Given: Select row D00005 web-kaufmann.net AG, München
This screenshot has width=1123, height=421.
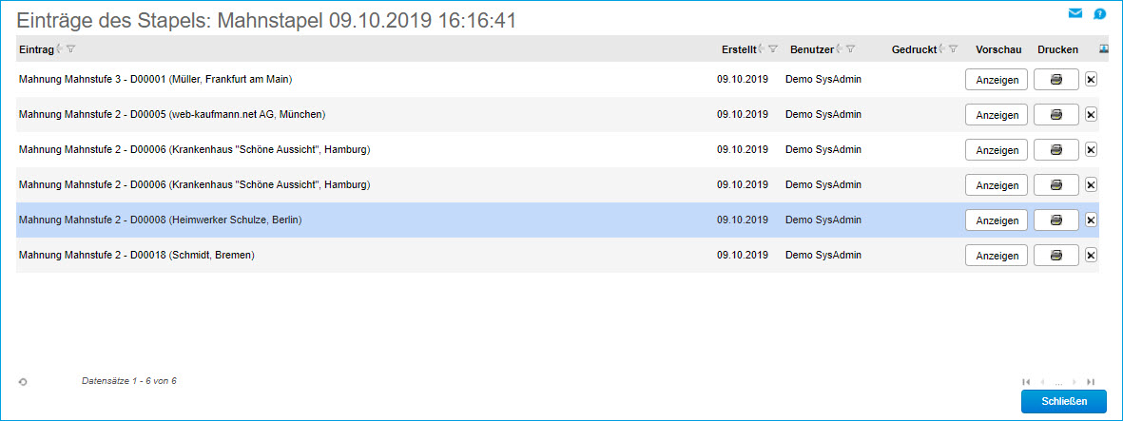Looking at the screenshot, I should [x=557, y=115].
